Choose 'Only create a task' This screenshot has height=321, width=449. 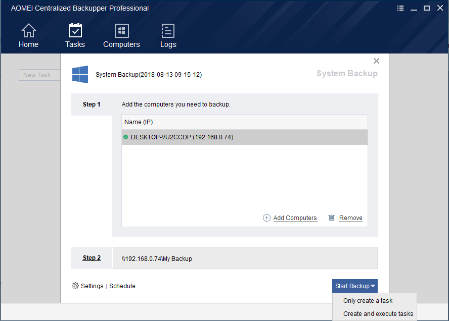[368, 301]
